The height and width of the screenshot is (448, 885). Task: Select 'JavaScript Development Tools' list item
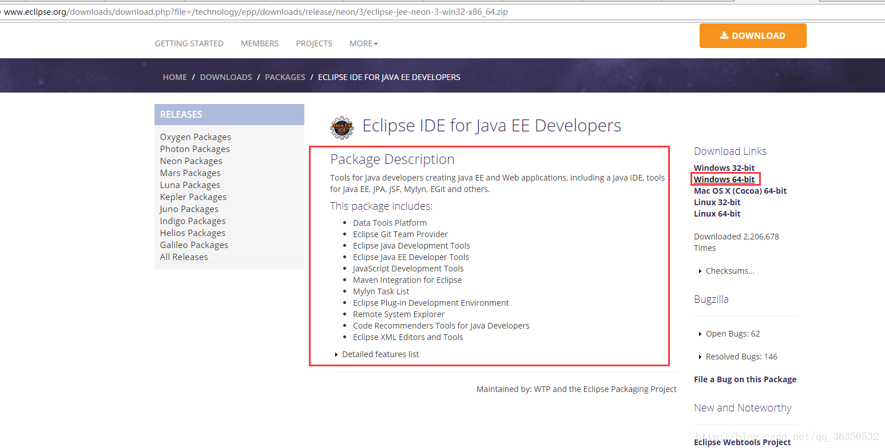coord(408,269)
